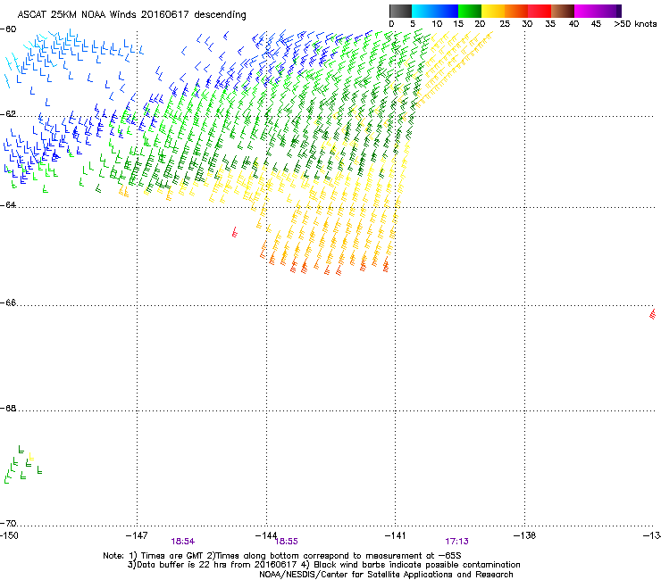This screenshot has width=661, height=580.
Task: Click the lone yellow barb in lower-left cluster
Action: 30,457
